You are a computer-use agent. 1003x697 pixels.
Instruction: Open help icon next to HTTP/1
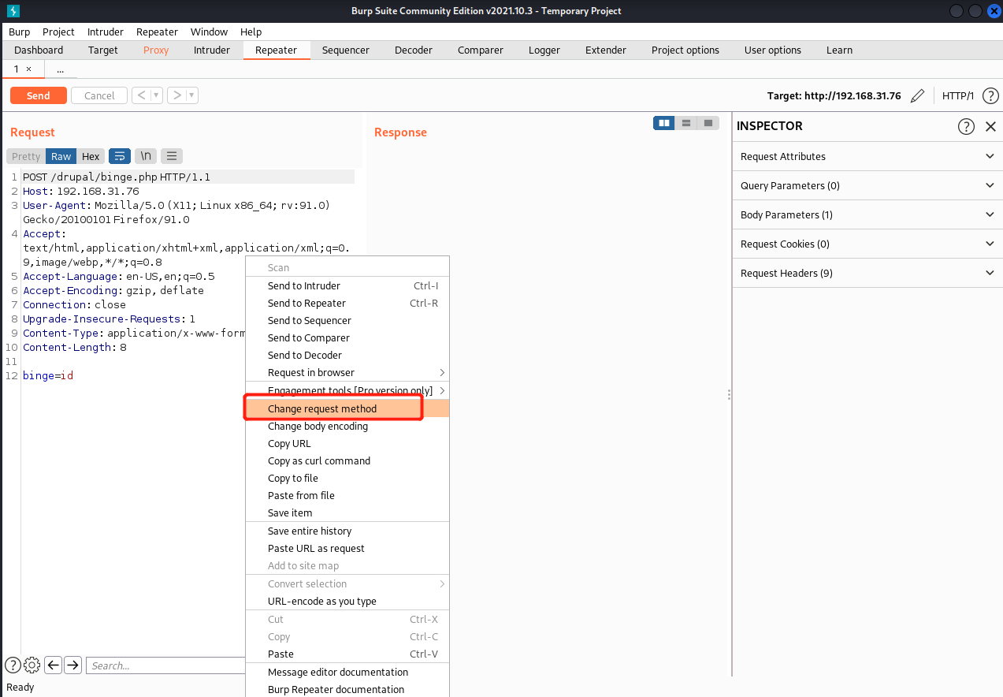point(990,95)
